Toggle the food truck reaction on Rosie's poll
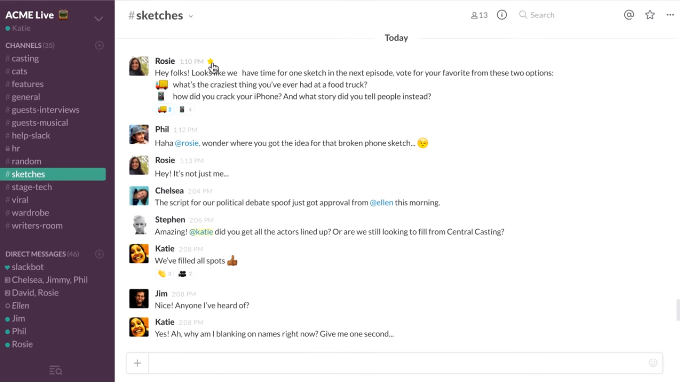This screenshot has height=382, width=680. [165, 109]
